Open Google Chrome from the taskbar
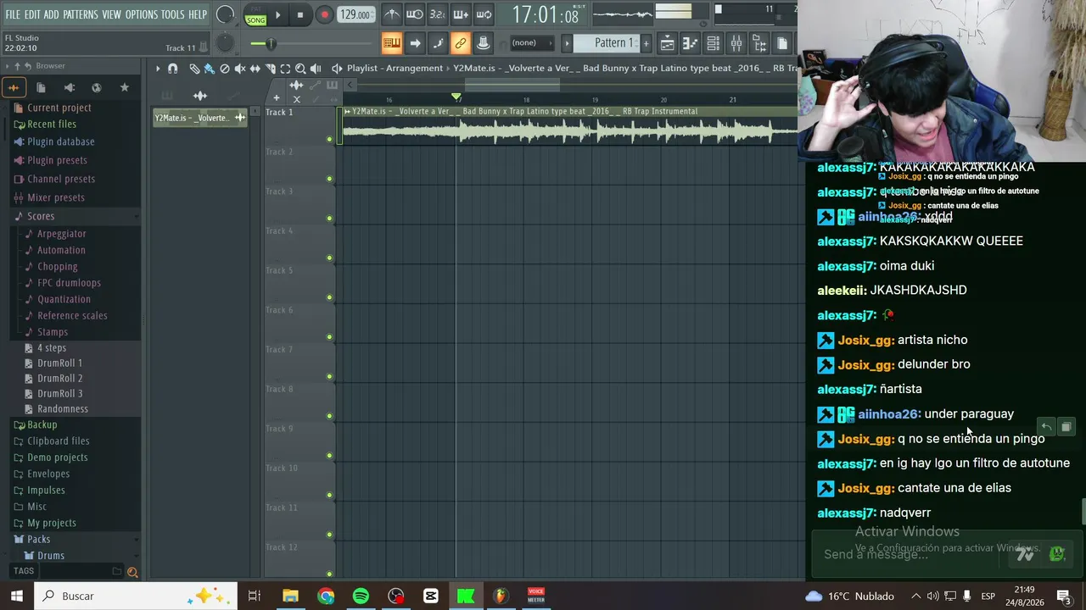The height and width of the screenshot is (610, 1086). (326, 596)
